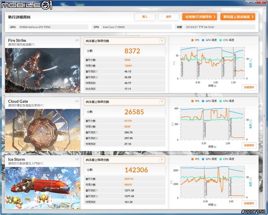Click the Cloud Gate title heading
Viewport: 268px width, 215px height.
coord(18,101)
